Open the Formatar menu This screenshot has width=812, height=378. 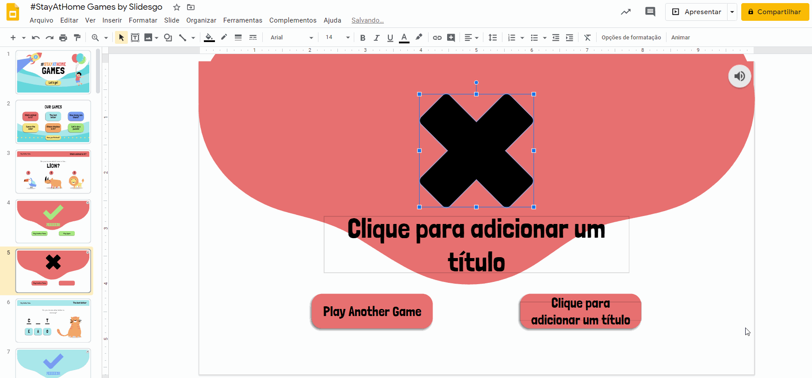[143, 20]
